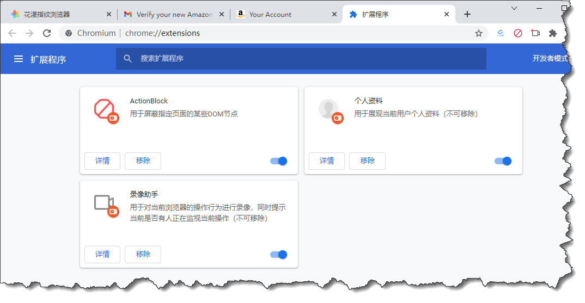Open 详情 for ActionBlock
The width and height of the screenshot is (585, 303).
coord(102,160)
